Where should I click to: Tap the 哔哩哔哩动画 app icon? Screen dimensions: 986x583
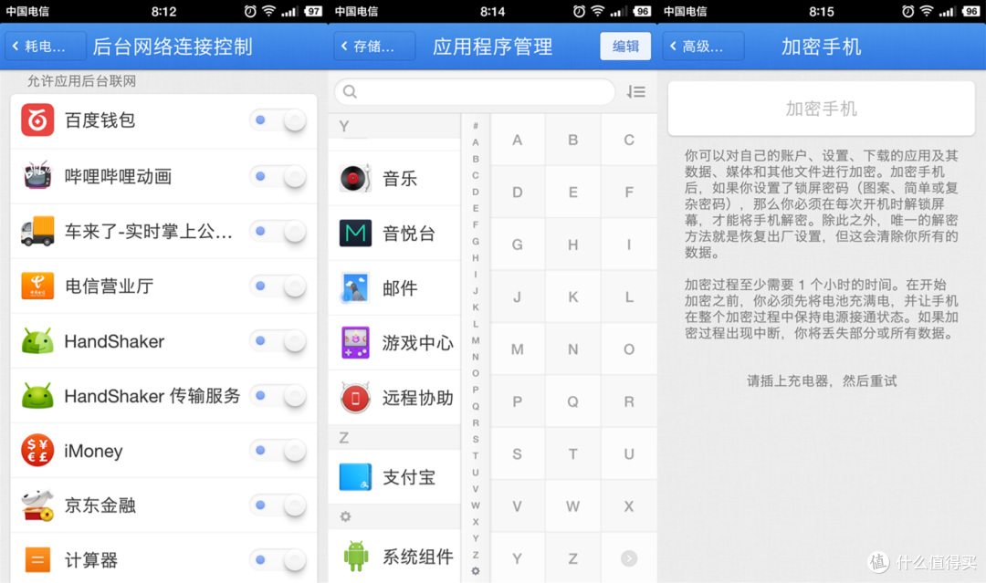37,176
